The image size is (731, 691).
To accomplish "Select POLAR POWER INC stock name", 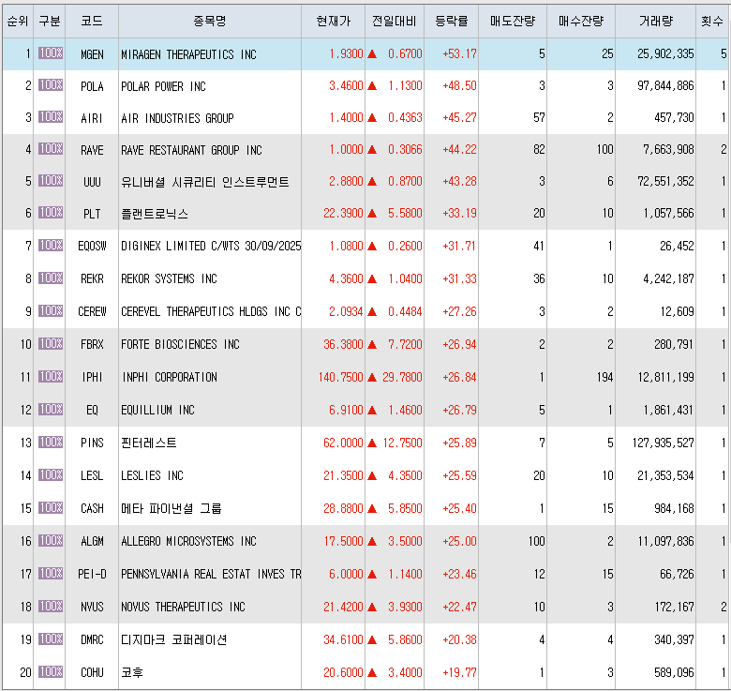I will click(163, 86).
